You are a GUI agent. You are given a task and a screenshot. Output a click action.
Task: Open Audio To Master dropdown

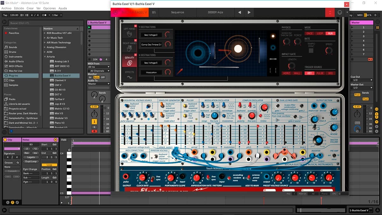pos(99,84)
